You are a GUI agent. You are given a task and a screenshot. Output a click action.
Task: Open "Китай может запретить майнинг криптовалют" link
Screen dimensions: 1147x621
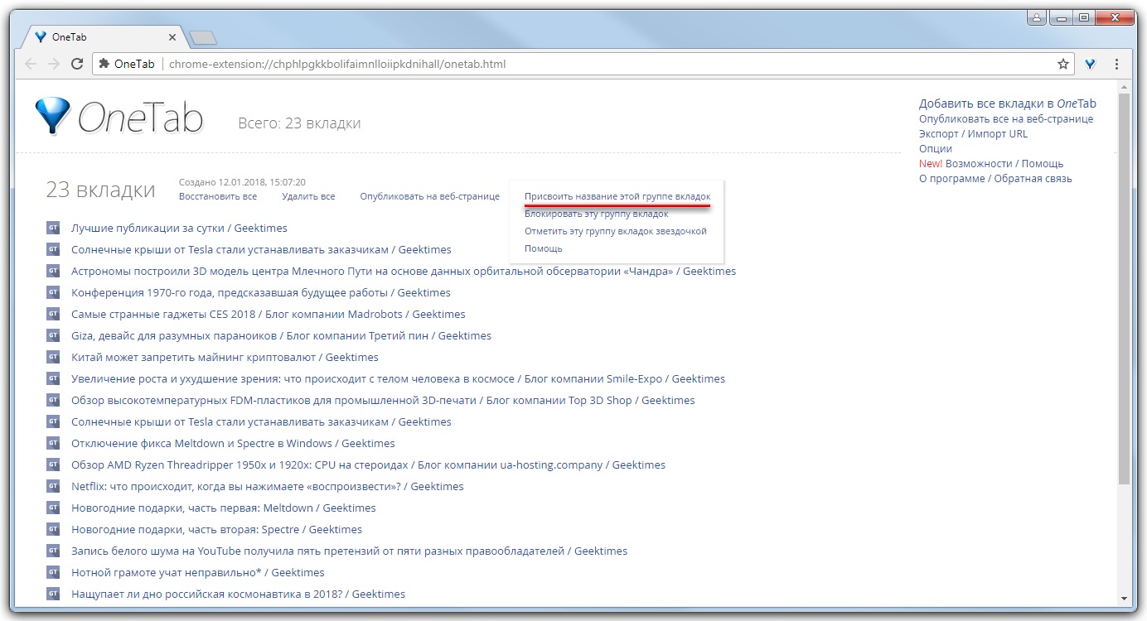(x=225, y=357)
